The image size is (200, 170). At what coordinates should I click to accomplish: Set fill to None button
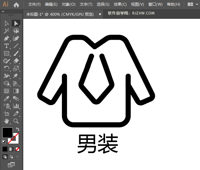click(17, 149)
